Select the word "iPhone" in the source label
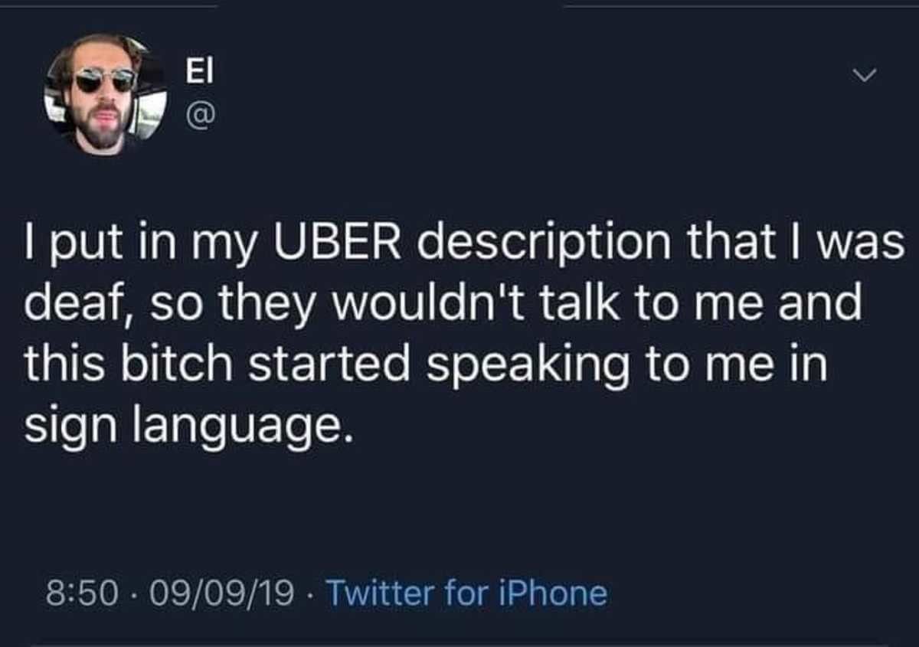Screen dimensions: 919x647 point(558,593)
